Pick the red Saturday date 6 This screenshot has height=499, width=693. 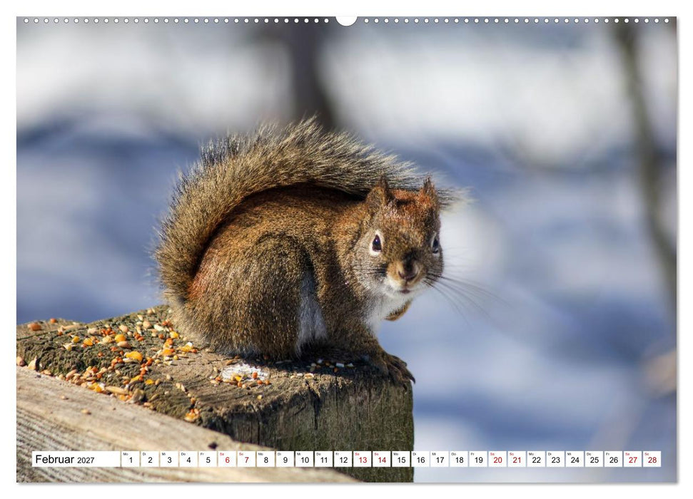tap(227, 459)
